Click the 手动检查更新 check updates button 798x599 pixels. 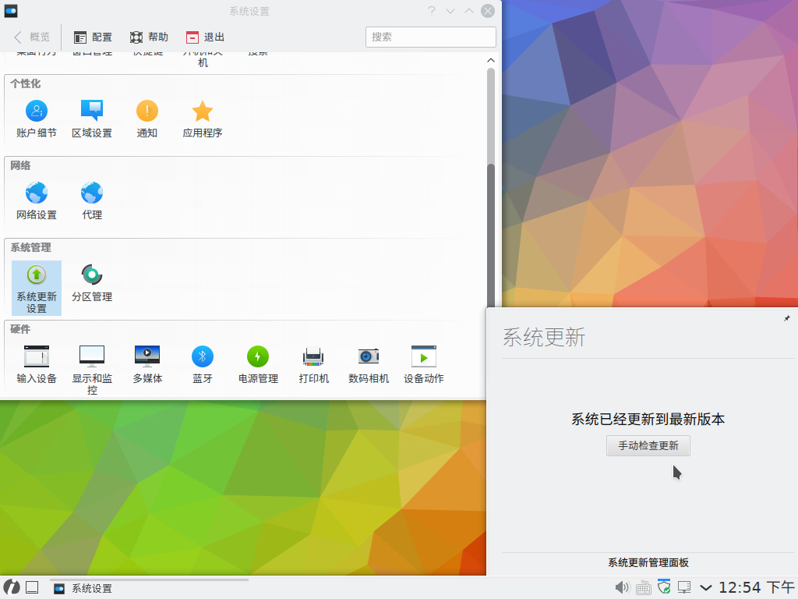coord(648,445)
